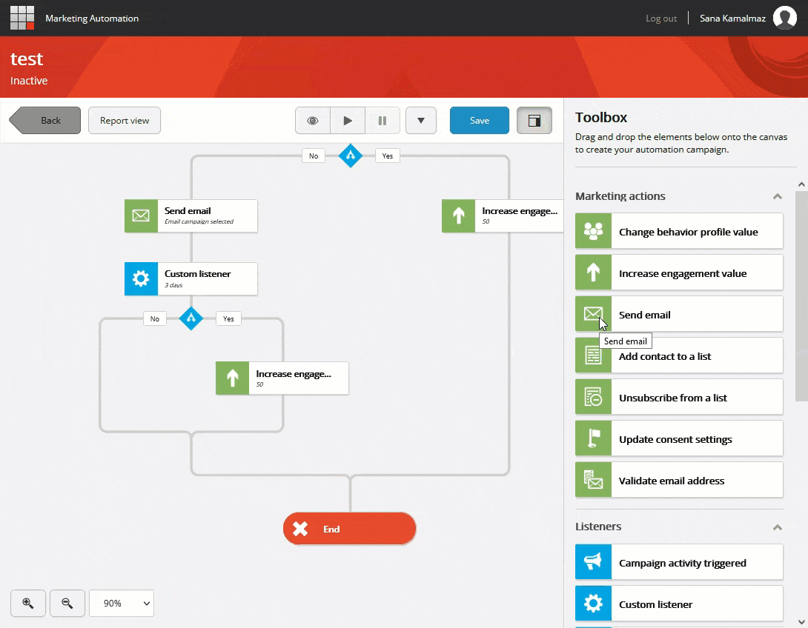Pick Validate email address icon
The width and height of the screenshot is (808, 628).
point(593,480)
